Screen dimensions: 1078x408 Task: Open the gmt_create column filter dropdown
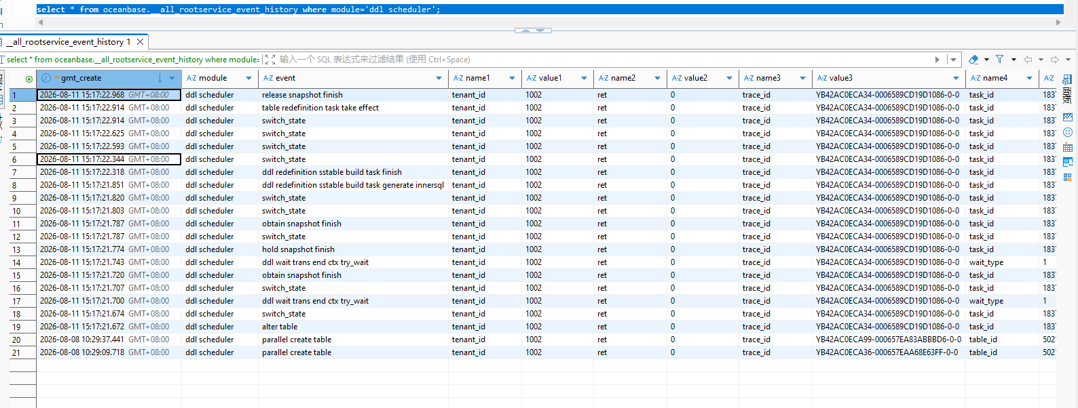(x=172, y=79)
